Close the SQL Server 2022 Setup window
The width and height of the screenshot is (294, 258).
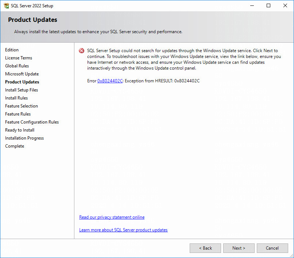click(285, 5)
